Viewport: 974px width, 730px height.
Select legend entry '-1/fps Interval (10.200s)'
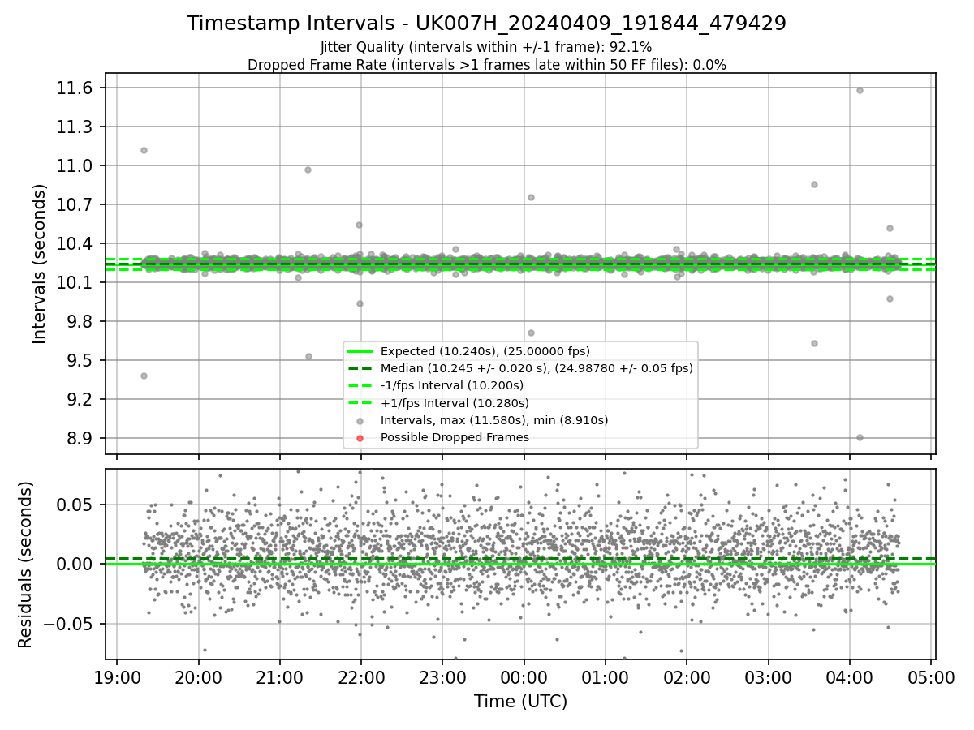click(x=451, y=385)
